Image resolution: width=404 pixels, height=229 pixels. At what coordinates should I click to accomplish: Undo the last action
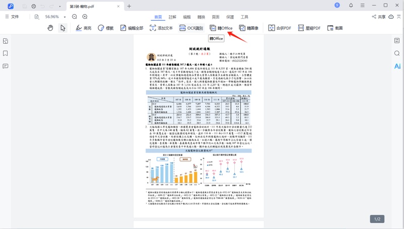42,6
